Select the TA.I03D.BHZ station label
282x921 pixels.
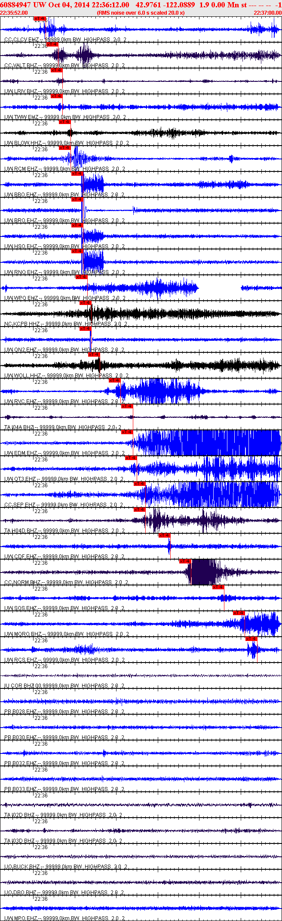(64, 841)
